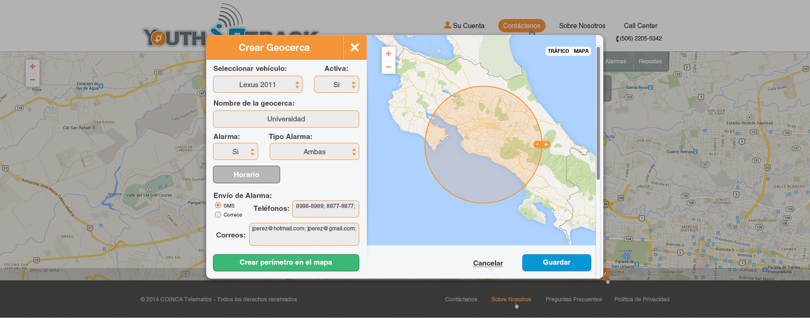The height and width of the screenshot is (318, 810).
Task: Zoom in on the geofence map
Action: point(388,54)
